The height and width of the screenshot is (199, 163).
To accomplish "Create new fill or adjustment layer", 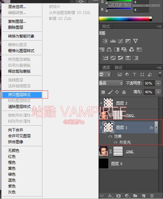I will [x=127, y=196].
